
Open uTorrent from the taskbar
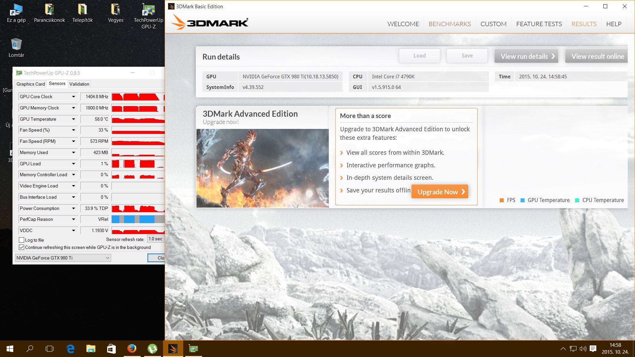pyautogui.click(x=152, y=349)
